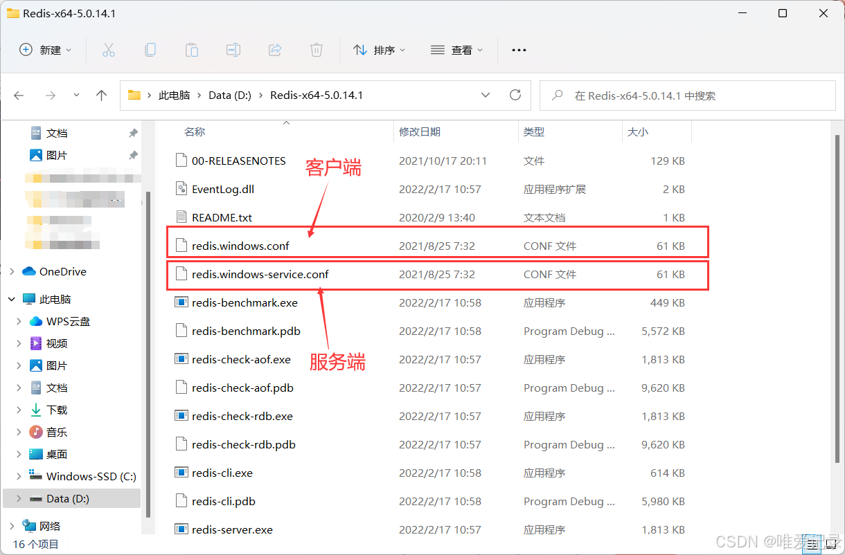The width and height of the screenshot is (845, 555).
Task: Click the Rename icon in toolbar
Action: pos(233,50)
